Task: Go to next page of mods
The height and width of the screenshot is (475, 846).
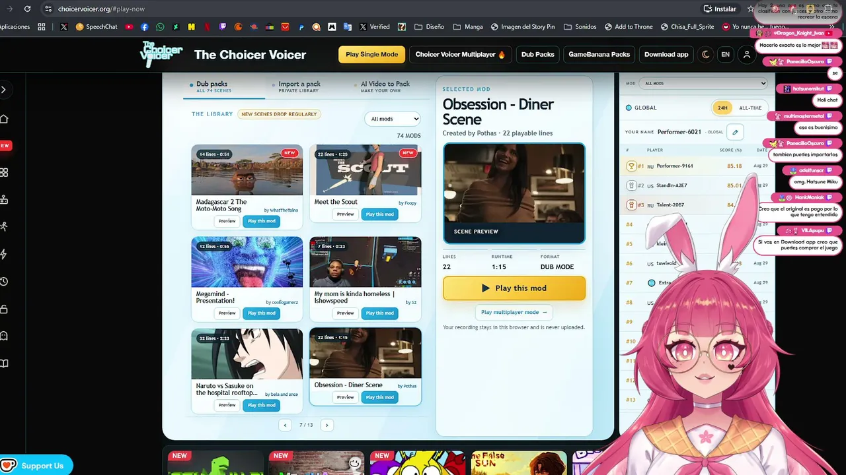Action: (x=327, y=425)
